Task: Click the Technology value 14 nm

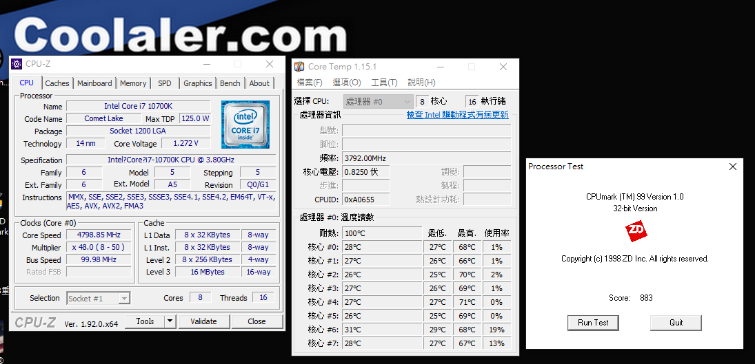Action: pos(85,144)
